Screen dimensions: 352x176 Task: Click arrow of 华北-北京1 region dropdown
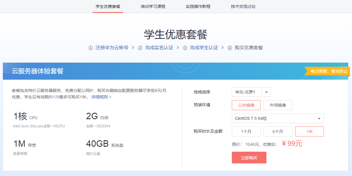coord(266,92)
